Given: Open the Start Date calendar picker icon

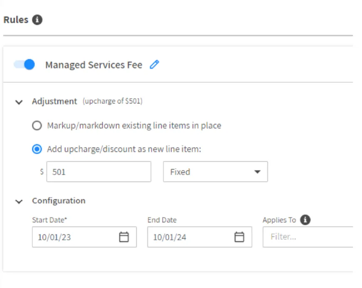Looking at the screenshot, I should 124,237.
